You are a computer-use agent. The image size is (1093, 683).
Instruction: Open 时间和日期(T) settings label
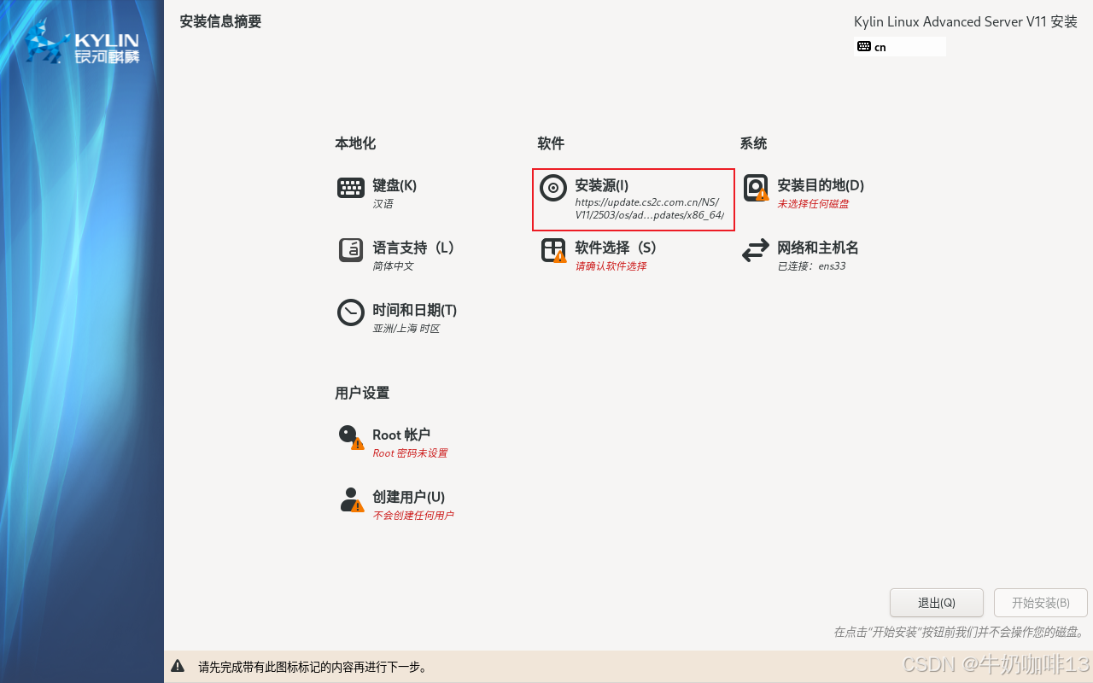[x=414, y=310]
